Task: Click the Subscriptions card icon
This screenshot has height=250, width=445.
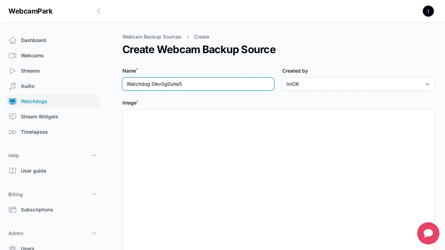Action: coord(13,210)
